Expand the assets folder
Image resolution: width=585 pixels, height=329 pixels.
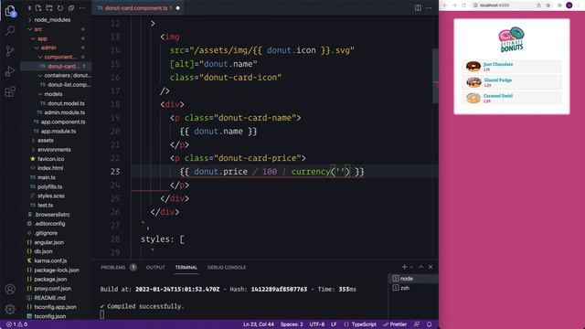56,140
